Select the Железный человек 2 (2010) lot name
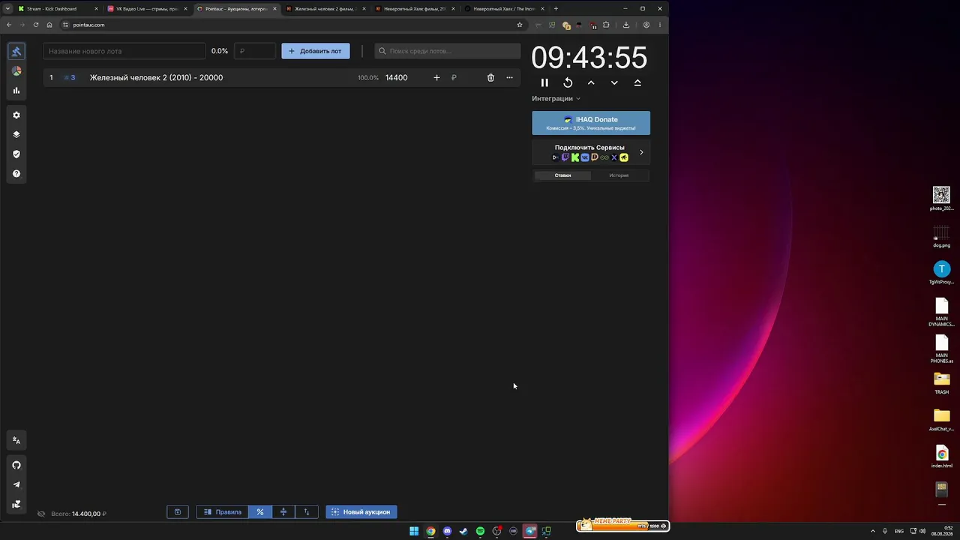The image size is (960, 540). click(156, 78)
